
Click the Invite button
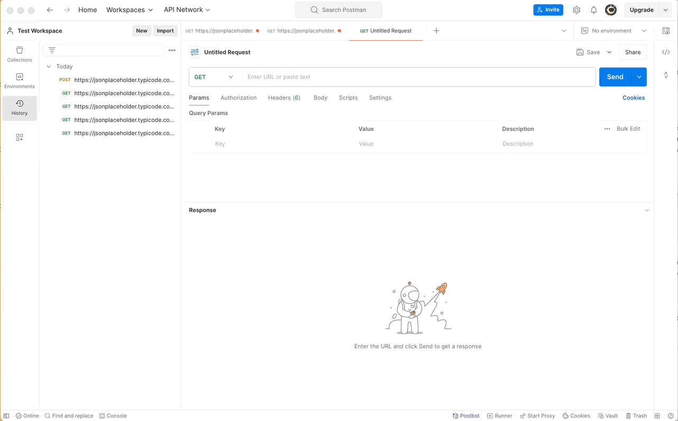548,10
